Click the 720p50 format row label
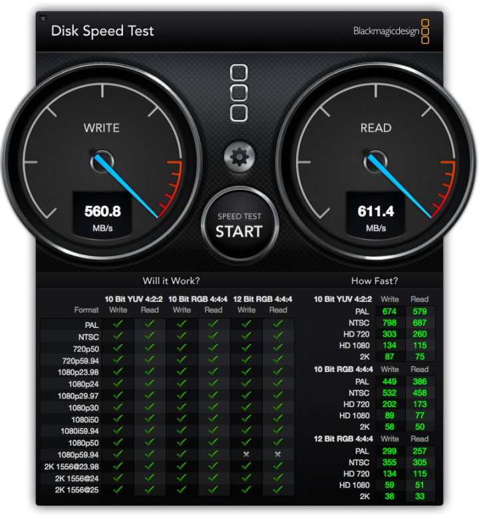The height and width of the screenshot is (517, 479). tap(86, 349)
